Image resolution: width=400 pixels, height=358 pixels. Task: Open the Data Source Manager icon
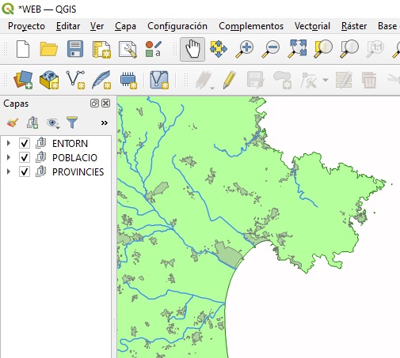[23, 80]
